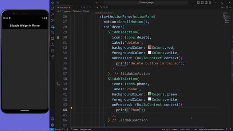Select the main.dart editor tab
Image resolution: width=233 pixels, height=131 pixels.
click(x=63, y=7)
